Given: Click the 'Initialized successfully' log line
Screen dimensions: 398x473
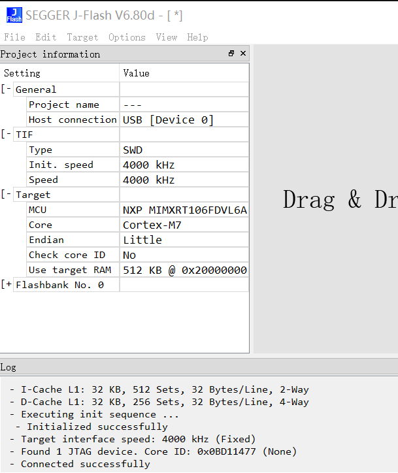Looking at the screenshot, I should 91,427.
